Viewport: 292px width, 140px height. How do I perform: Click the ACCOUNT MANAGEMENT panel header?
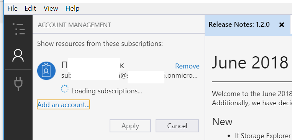coord(74,25)
